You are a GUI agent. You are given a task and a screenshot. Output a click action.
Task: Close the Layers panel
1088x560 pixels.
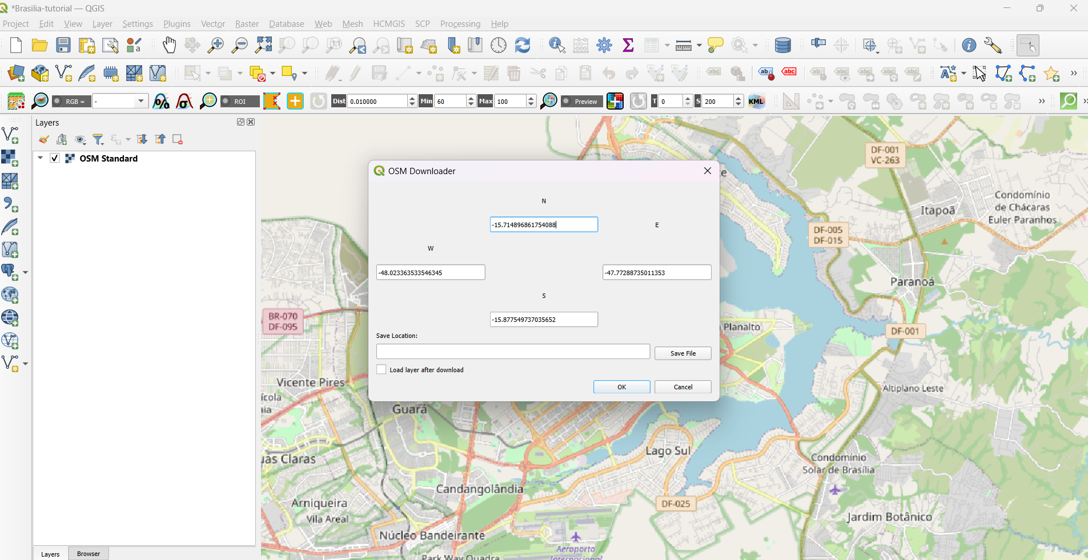click(251, 122)
